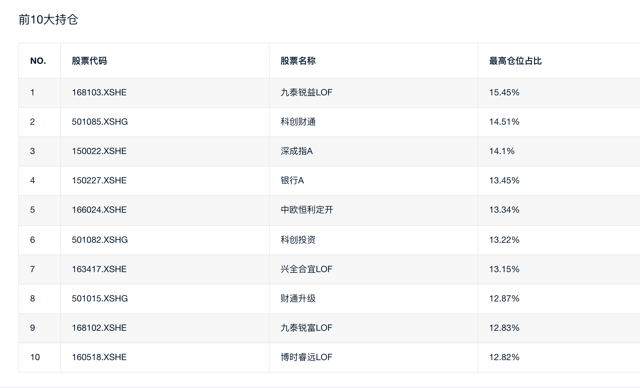Click the 最高仓位占比 column header
Screen dimensions: 640x388
(515, 61)
